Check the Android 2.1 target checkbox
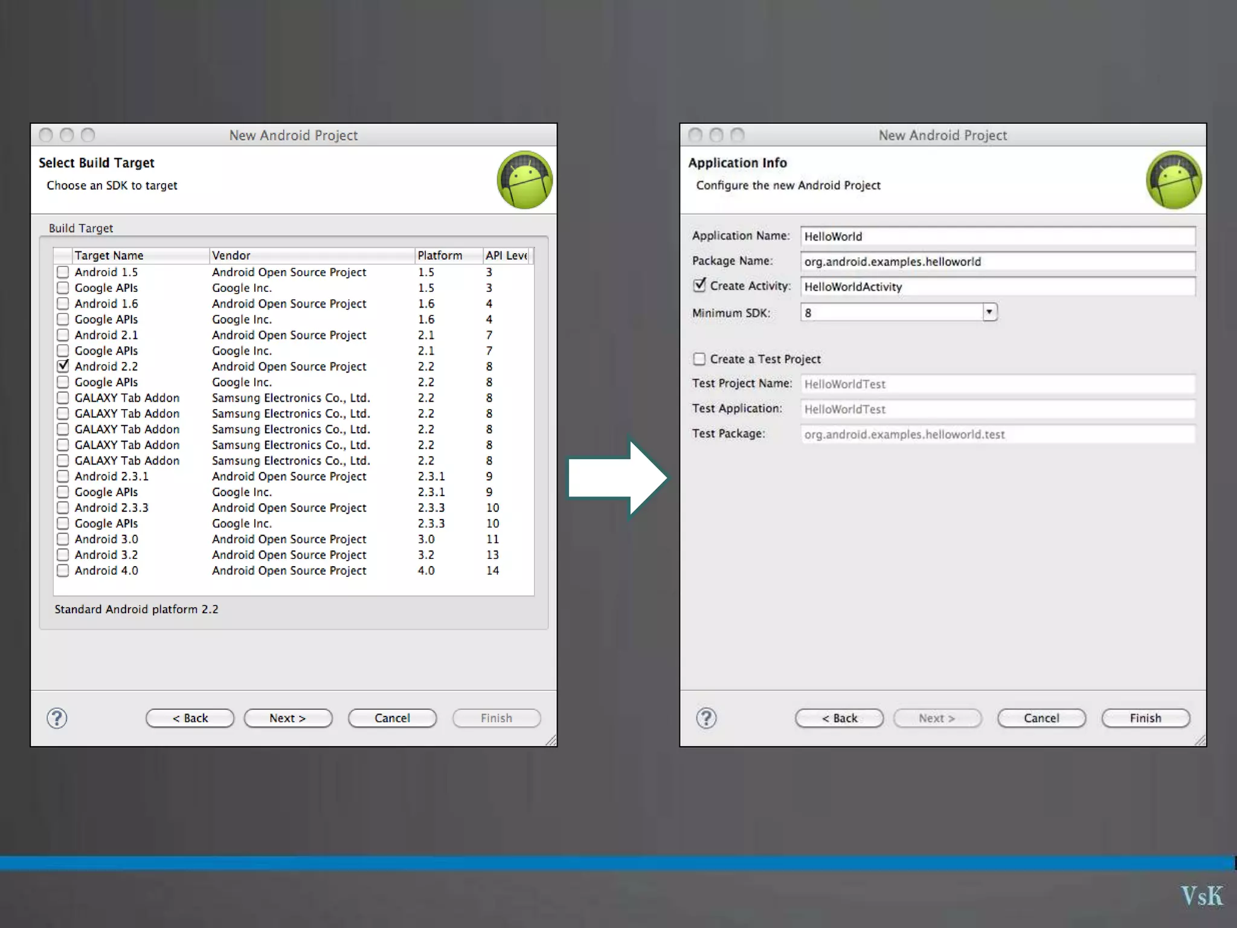 (x=63, y=335)
